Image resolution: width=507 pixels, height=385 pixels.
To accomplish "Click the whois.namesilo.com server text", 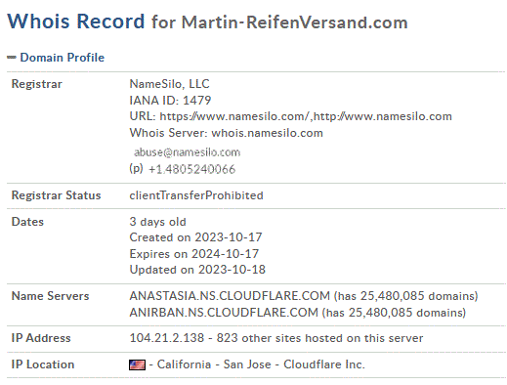I will (x=267, y=133).
